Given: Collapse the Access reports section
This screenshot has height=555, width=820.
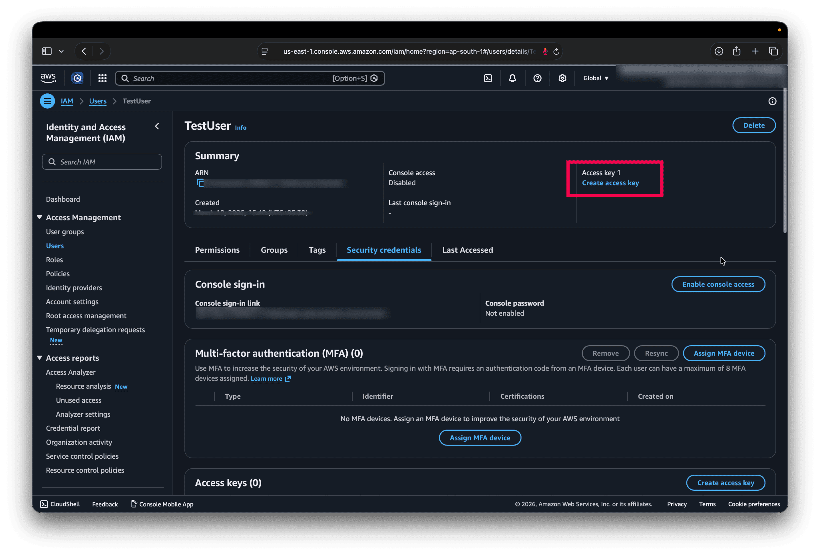Looking at the screenshot, I should [39, 358].
